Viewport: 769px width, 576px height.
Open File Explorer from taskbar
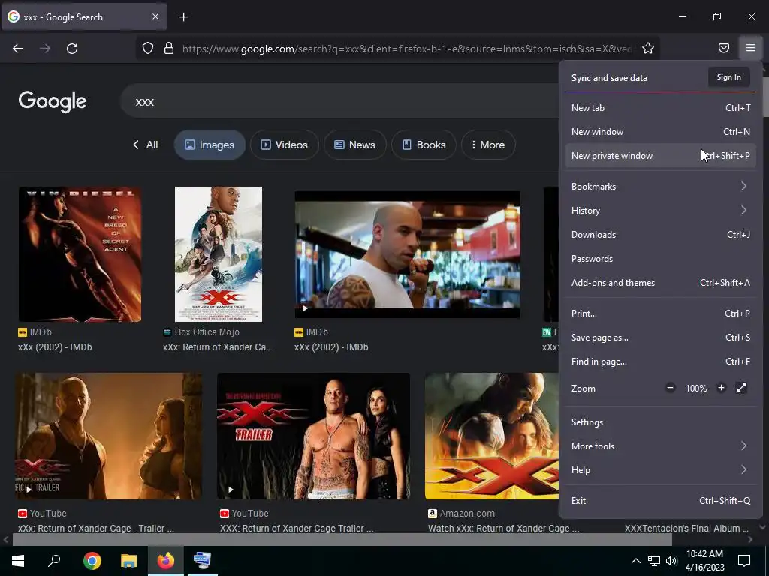click(129, 561)
